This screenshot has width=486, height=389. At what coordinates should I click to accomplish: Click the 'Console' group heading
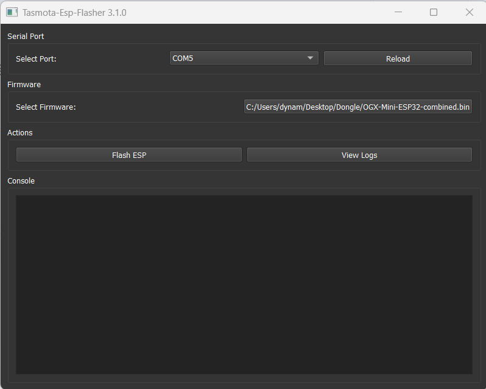(21, 181)
